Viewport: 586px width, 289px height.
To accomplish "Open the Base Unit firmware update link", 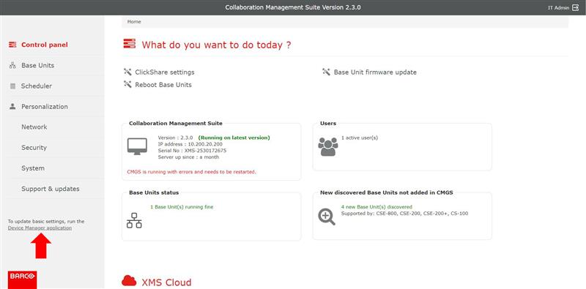I will coord(375,72).
